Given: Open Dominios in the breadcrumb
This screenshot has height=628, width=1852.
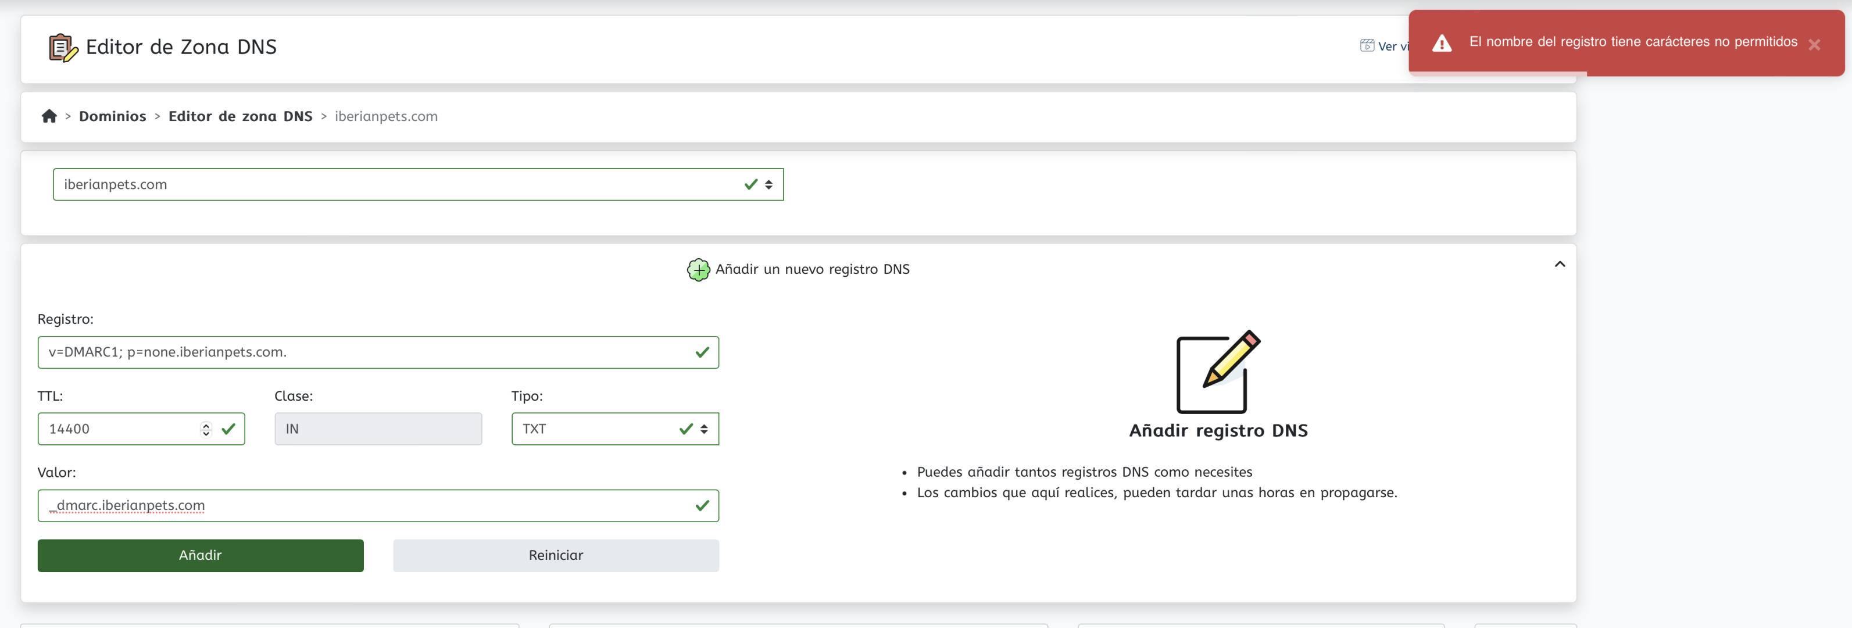Looking at the screenshot, I should (112, 116).
